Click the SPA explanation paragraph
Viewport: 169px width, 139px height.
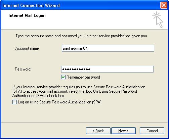tap(79, 91)
